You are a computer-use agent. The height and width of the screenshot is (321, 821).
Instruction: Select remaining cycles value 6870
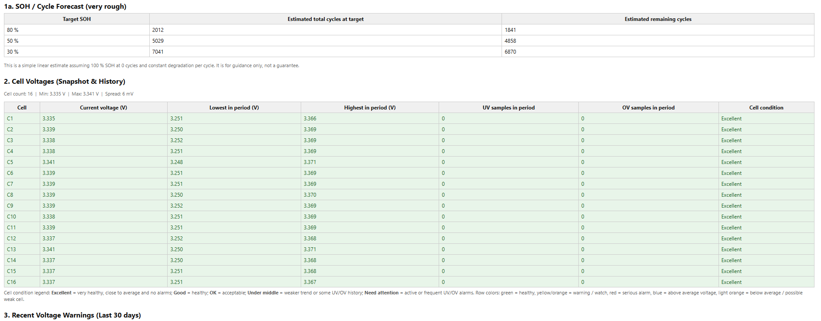[658, 52]
